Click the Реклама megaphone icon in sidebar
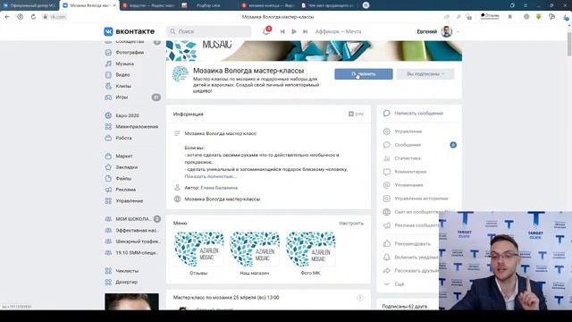Image resolution: width=572 pixels, height=322 pixels. click(108, 190)
